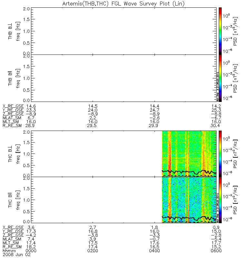Click the date label '2008 Jun 02'
The image size is (242, 258).
[16, 255]
